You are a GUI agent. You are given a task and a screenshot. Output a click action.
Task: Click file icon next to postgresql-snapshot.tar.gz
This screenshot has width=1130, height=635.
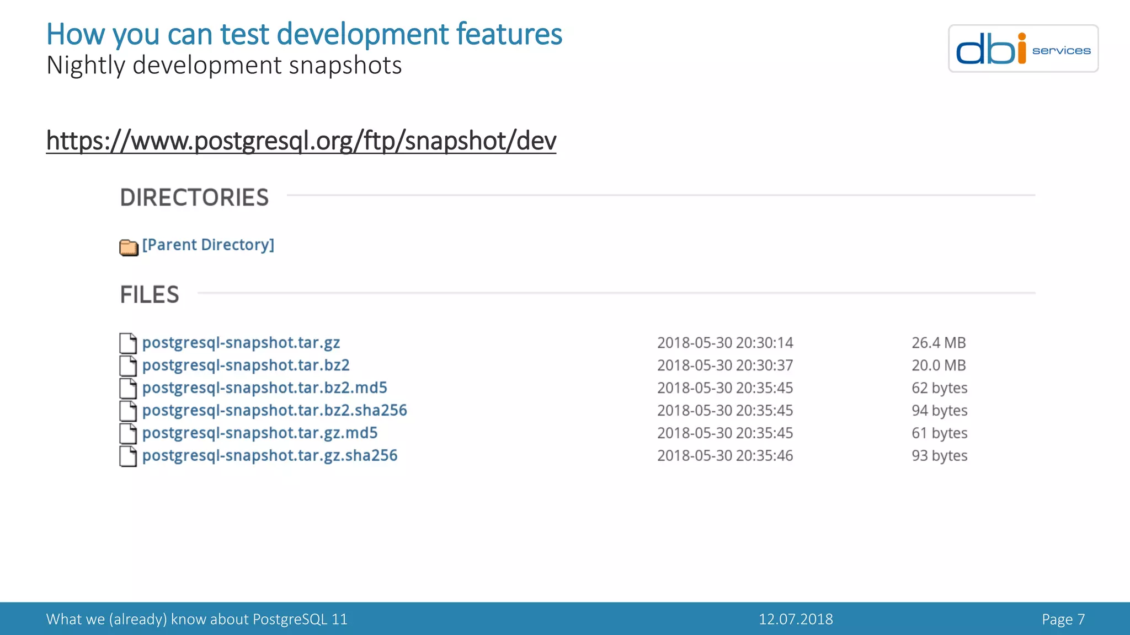(x=128, y=343)
